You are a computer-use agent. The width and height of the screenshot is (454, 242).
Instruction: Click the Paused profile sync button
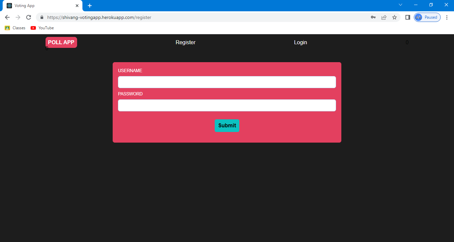coord(427,17)
